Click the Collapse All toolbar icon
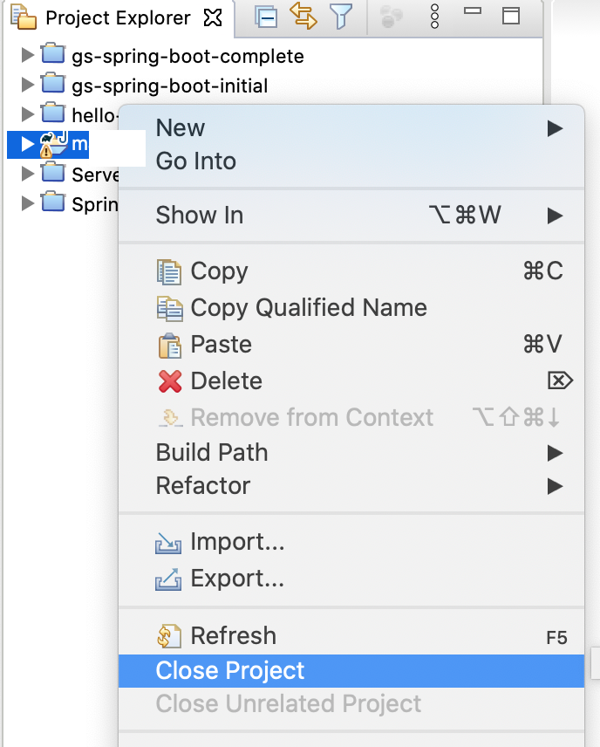600x747 pixels. pos(266,17)
